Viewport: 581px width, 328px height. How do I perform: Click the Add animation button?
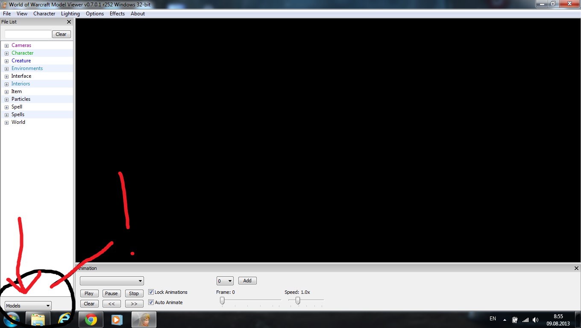247,281
